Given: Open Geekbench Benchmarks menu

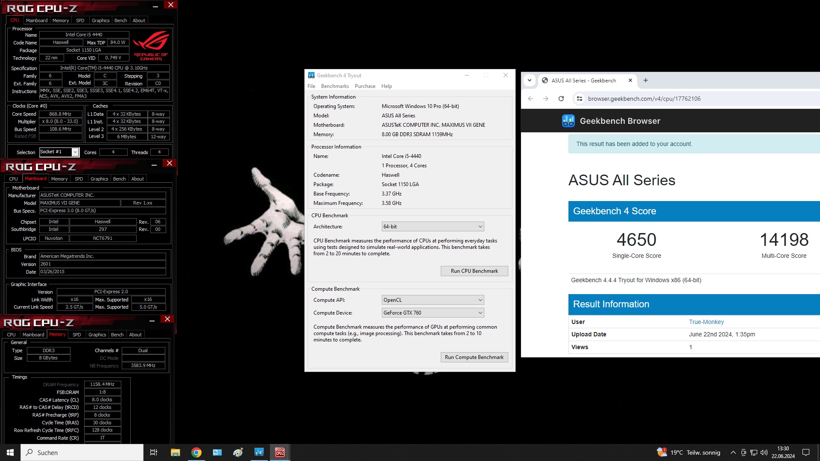Looking at the screenshot, I should point(335,86).
